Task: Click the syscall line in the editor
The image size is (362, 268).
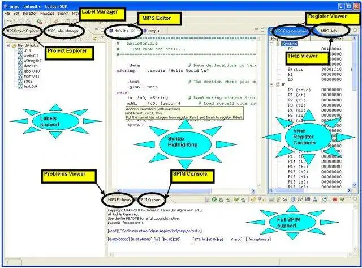Action: [x=136, y=125]
